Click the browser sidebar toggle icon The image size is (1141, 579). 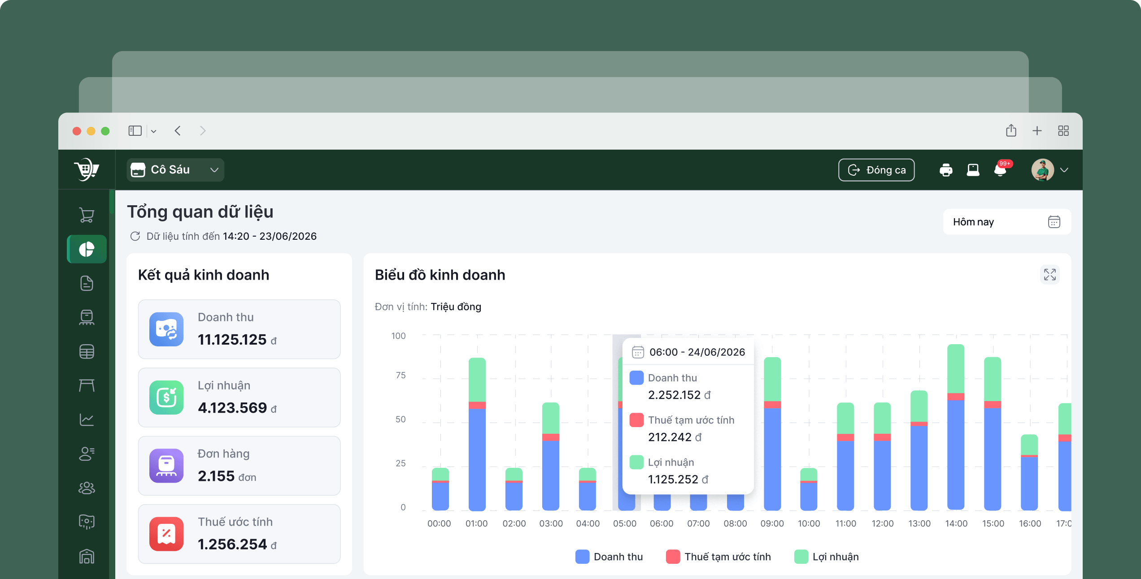coord(135,131)
